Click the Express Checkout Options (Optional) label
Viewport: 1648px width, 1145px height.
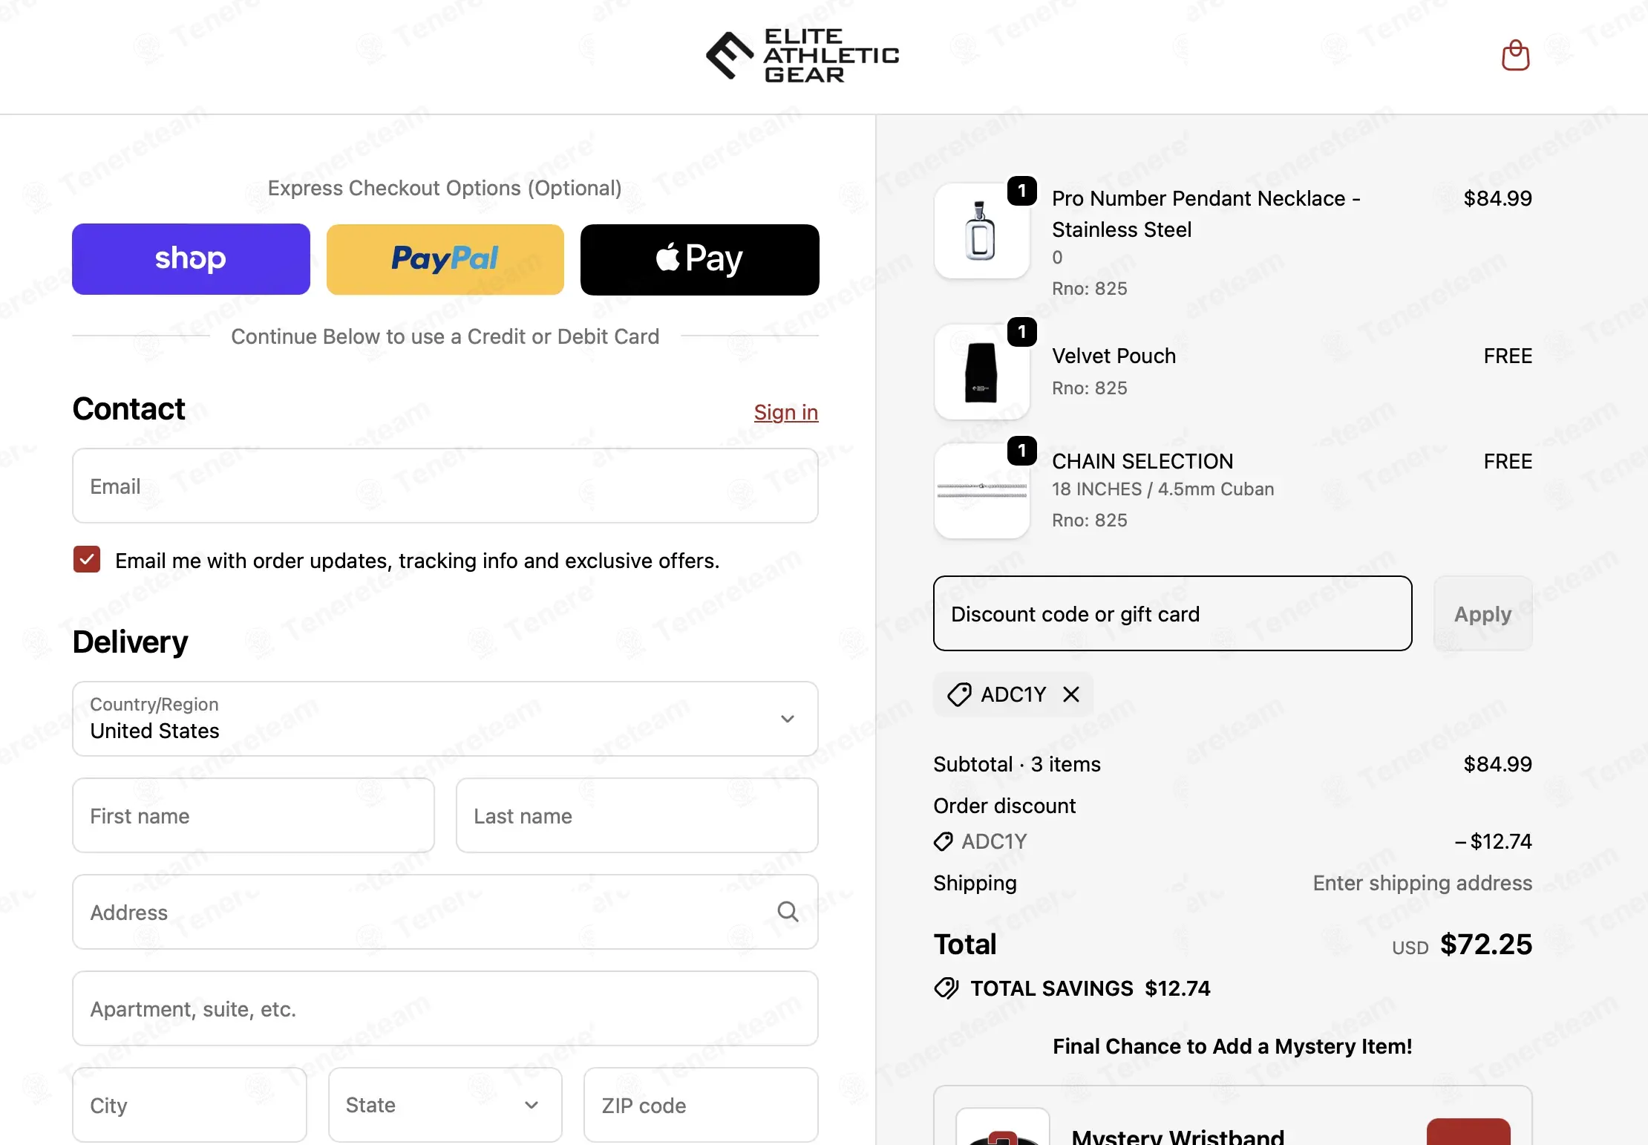(445, 188)
